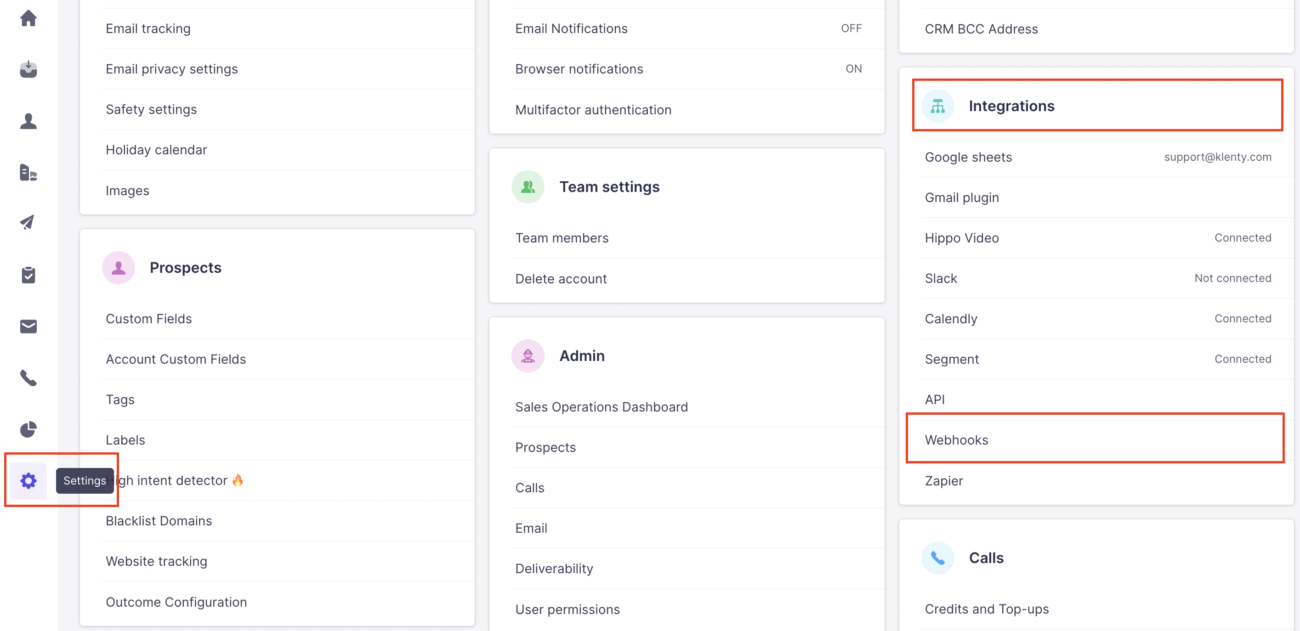Open the pie chart reports icon
1300x631 pixels.
28,429
